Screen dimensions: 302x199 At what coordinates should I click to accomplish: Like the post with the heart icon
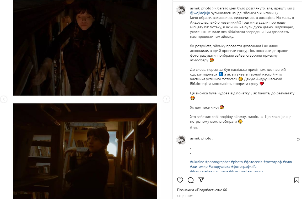coord(180,180)
